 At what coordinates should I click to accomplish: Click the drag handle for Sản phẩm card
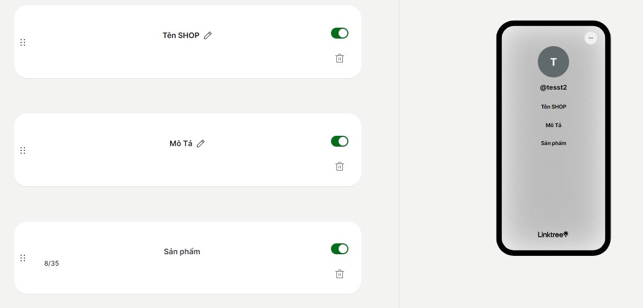pyautogui.click(x=23, y=258)
